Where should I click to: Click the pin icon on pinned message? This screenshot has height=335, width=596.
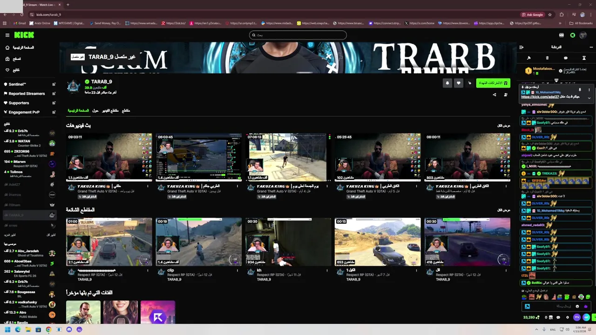[580, 89]
